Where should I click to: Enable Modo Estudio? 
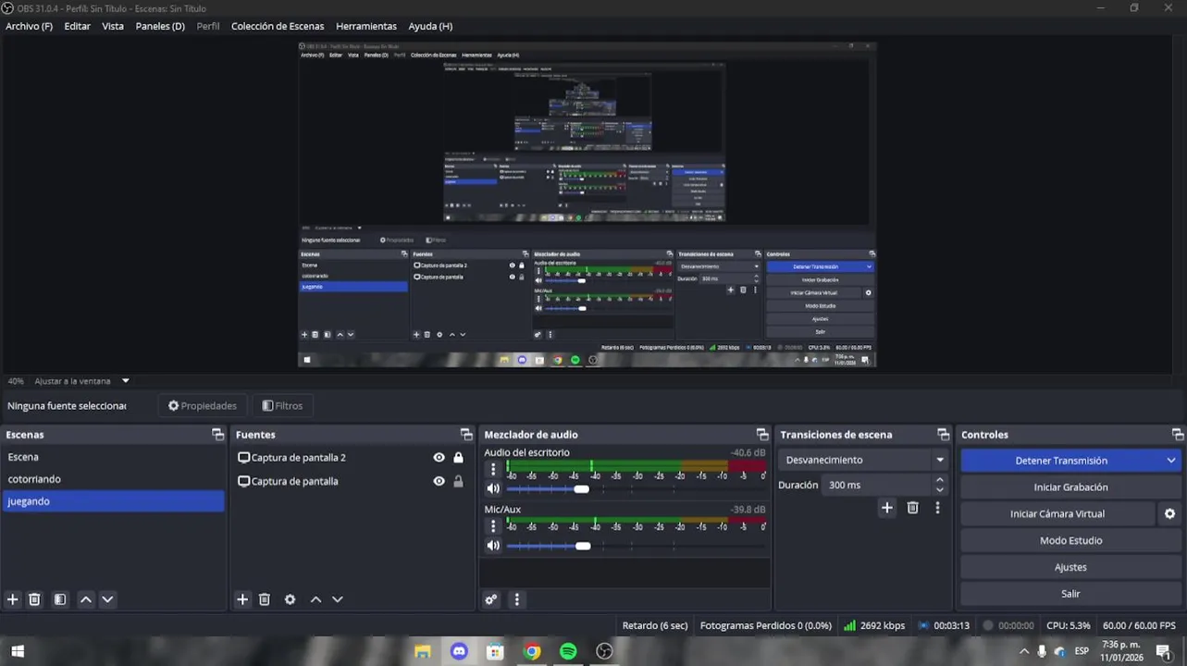(x=1070, y=540)
